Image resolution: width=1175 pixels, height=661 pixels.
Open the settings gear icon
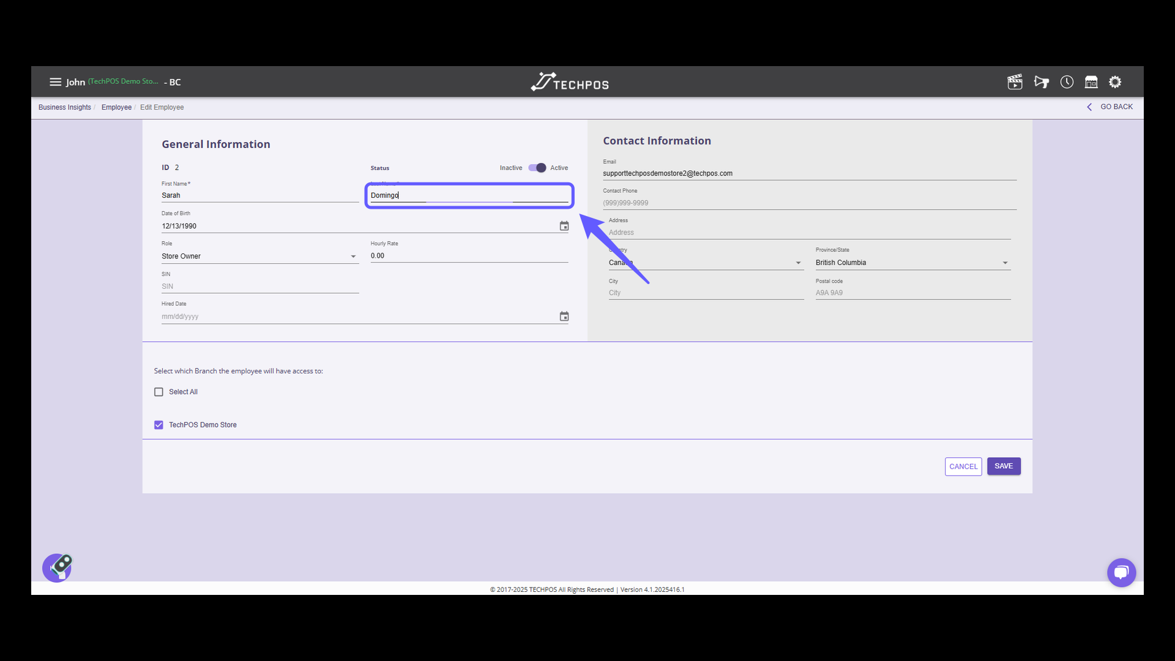(1115, 82)
